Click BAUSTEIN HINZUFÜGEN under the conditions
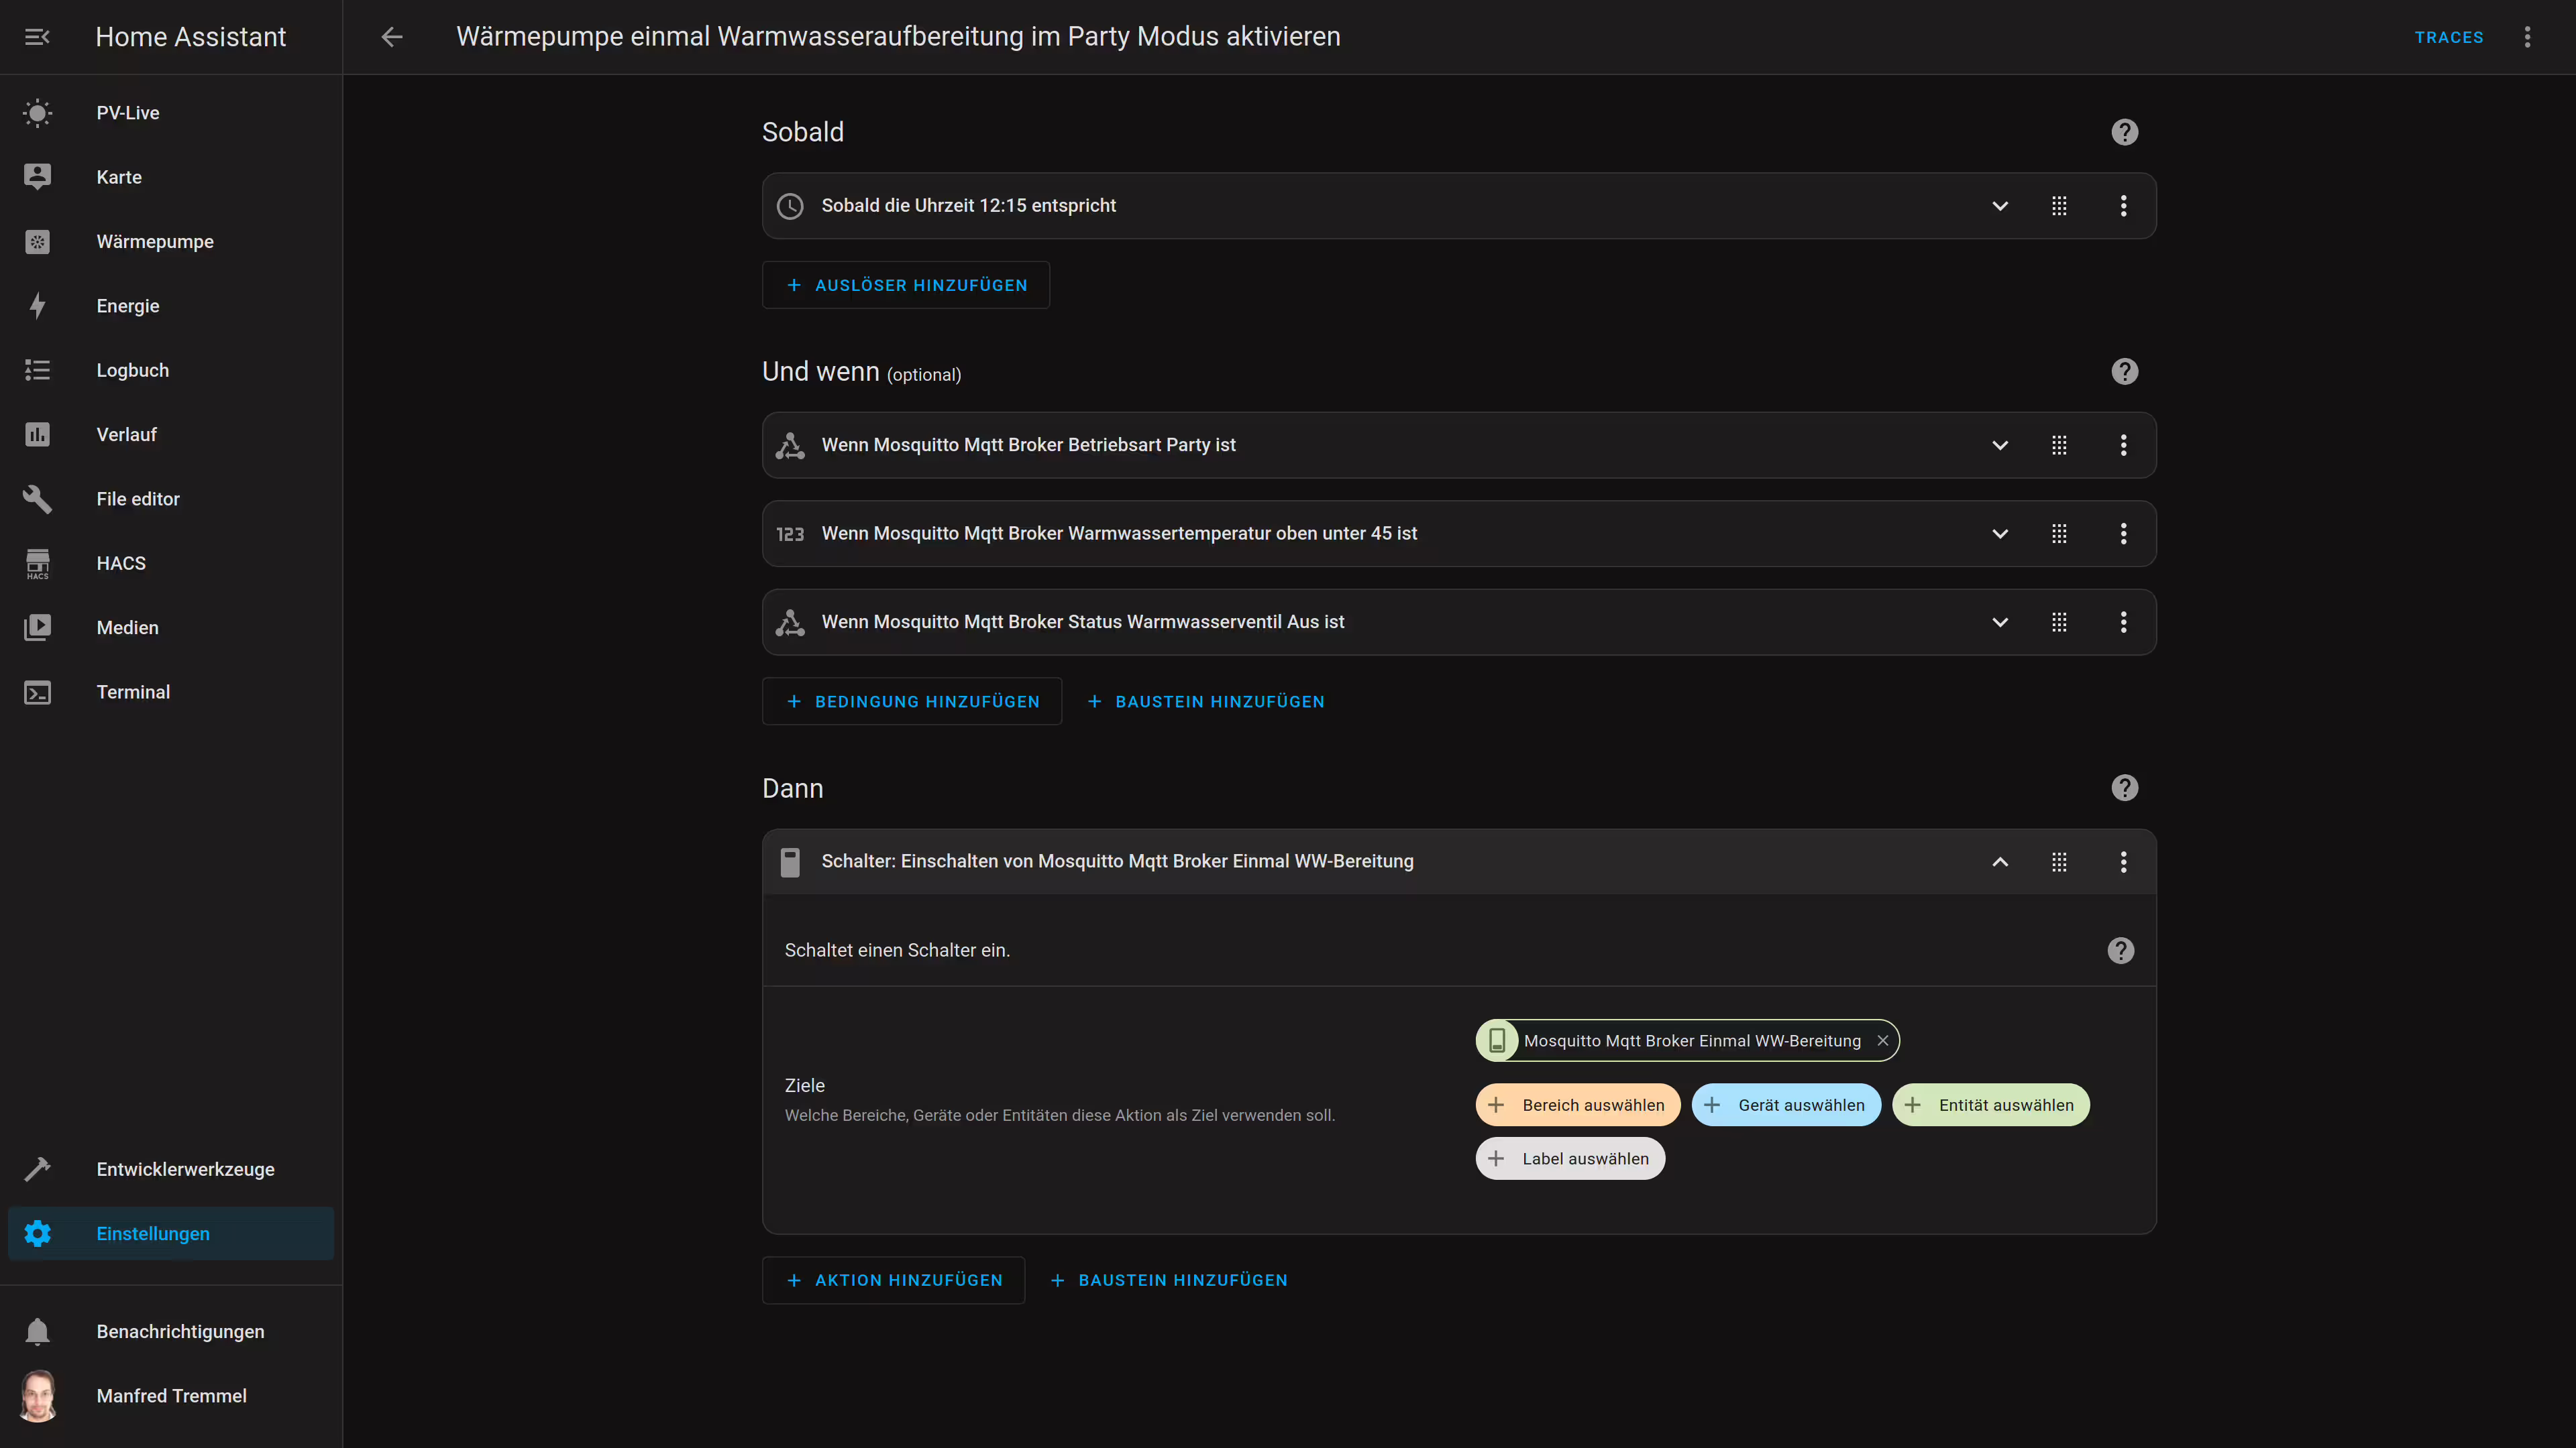The width and height of the screenshot is (2576, 1448). pos(1206,701)
